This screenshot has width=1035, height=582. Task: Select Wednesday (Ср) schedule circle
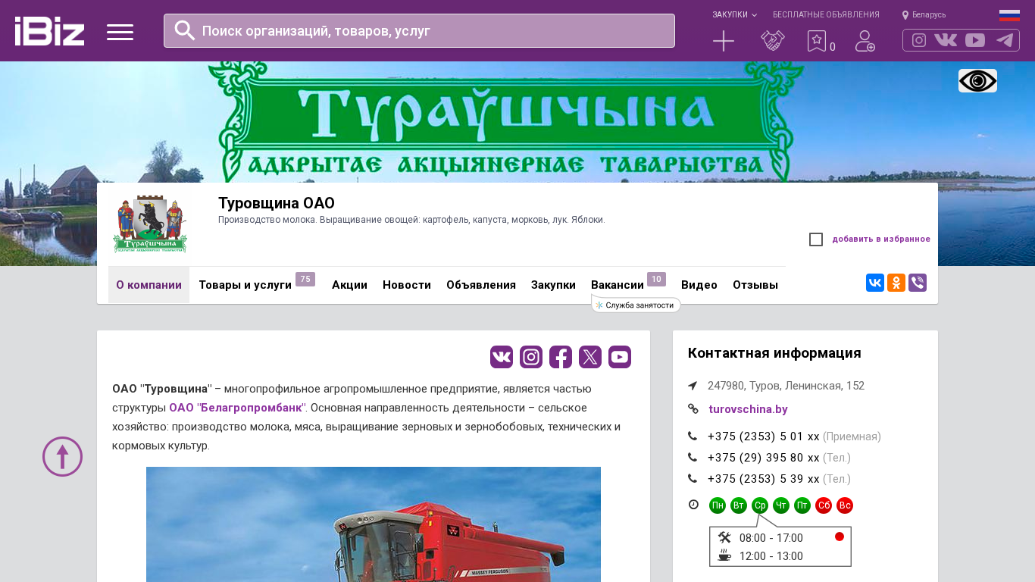[x=760, y=505]
